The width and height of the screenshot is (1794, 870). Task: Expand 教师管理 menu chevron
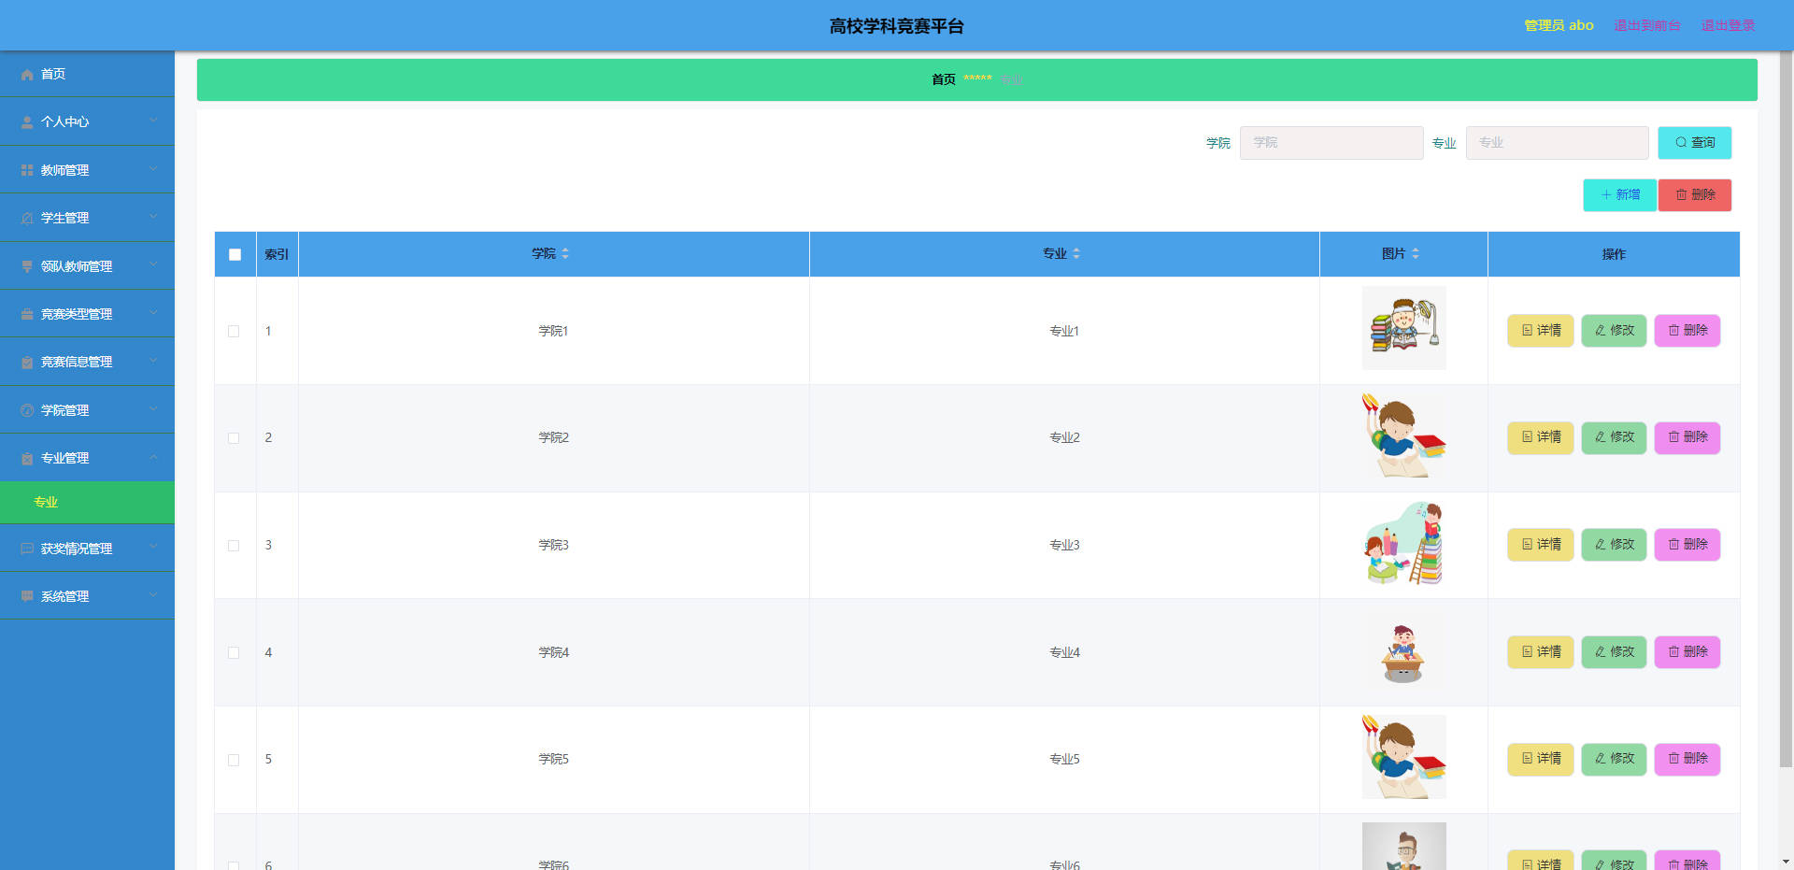coord(153,170)
